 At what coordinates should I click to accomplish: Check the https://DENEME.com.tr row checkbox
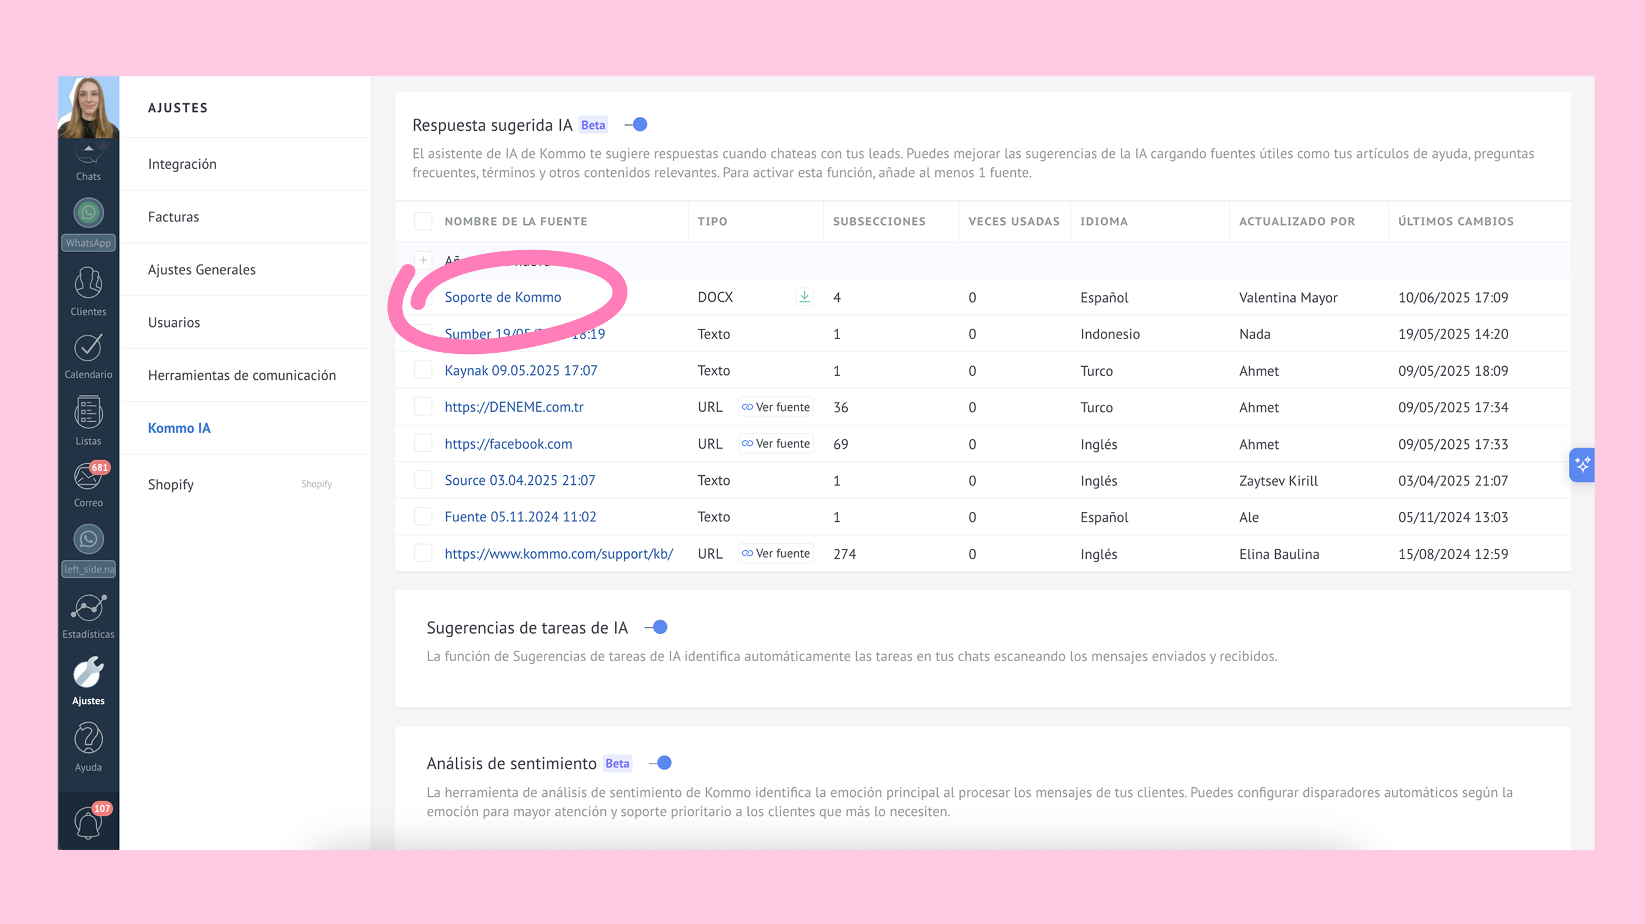423,406
